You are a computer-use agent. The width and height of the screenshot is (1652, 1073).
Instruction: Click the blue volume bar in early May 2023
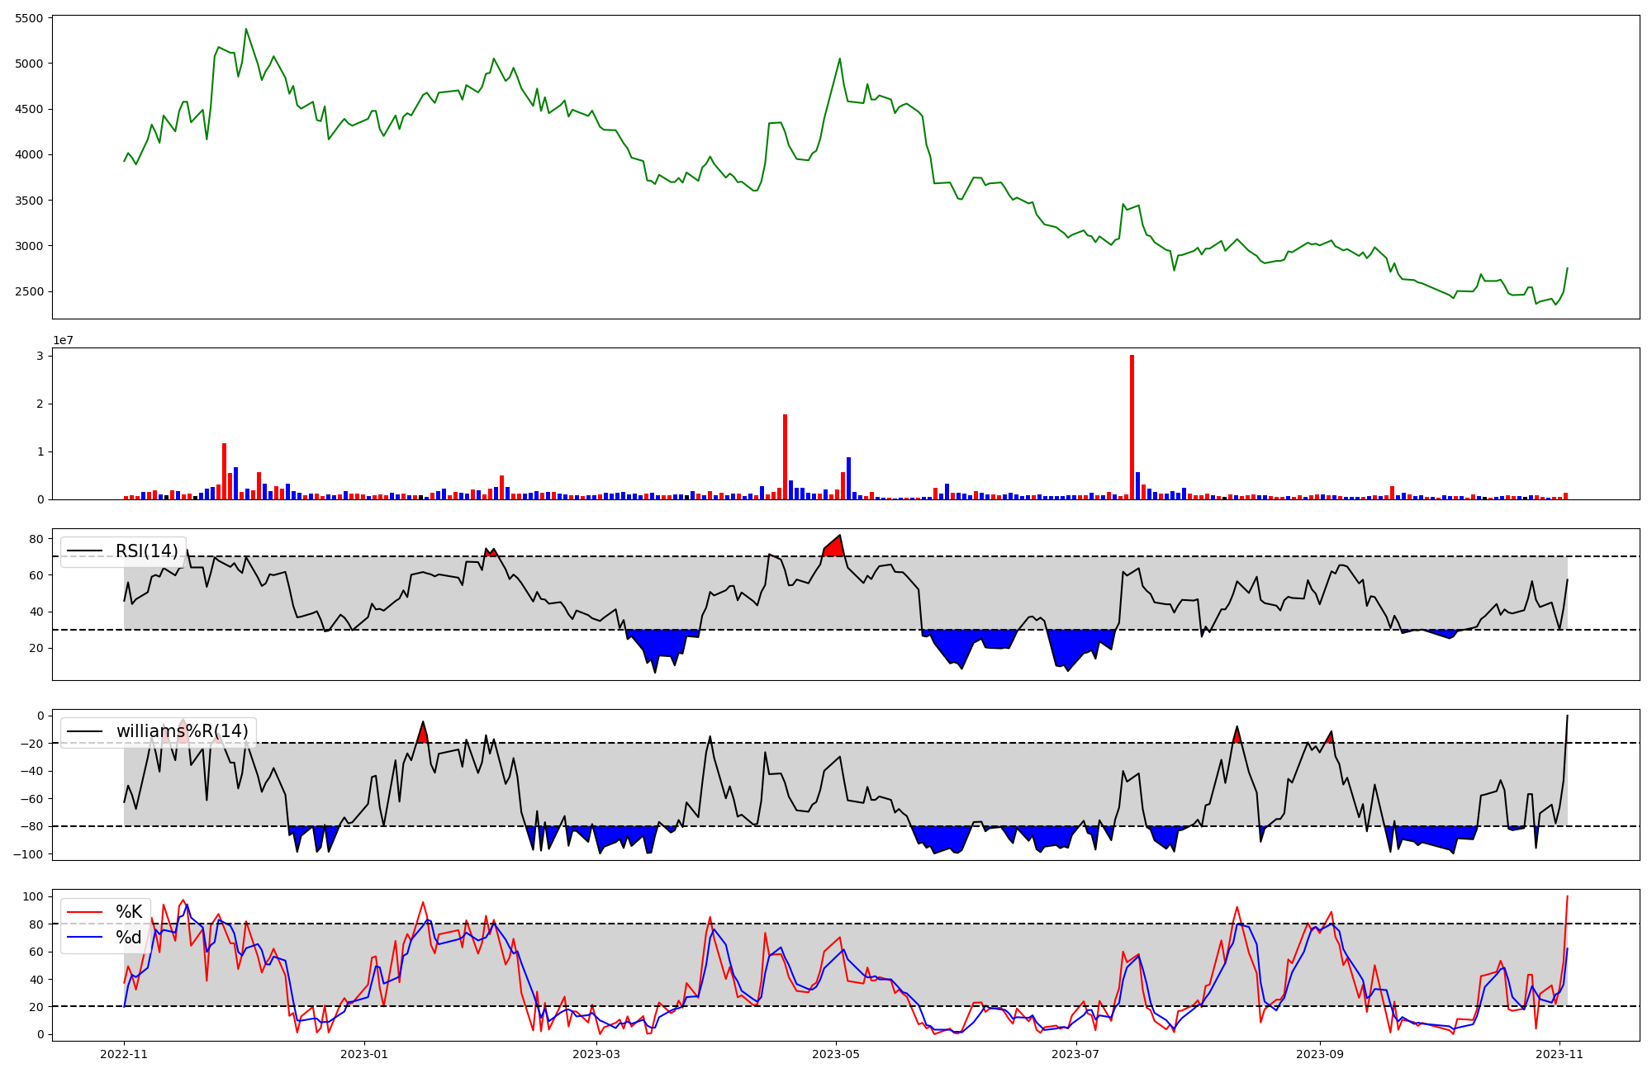pyautogui.click(x=848, y=478)
